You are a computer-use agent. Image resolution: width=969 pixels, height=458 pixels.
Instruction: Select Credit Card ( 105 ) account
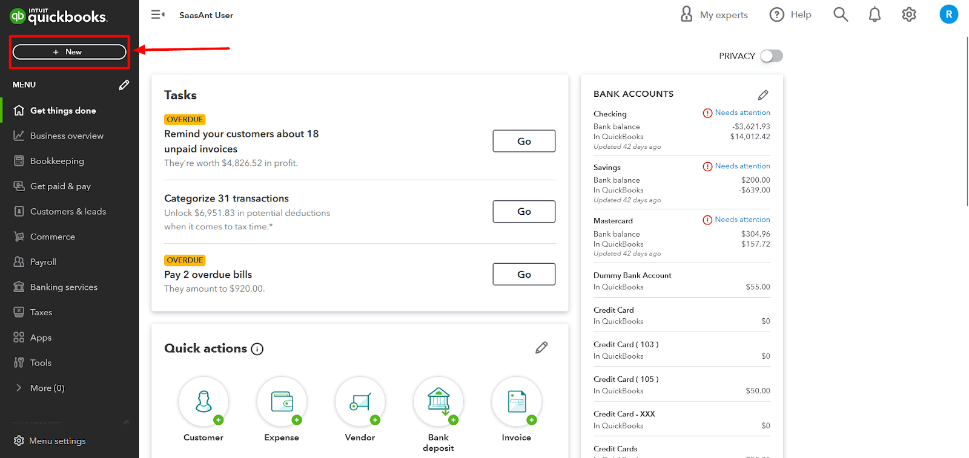626,379
